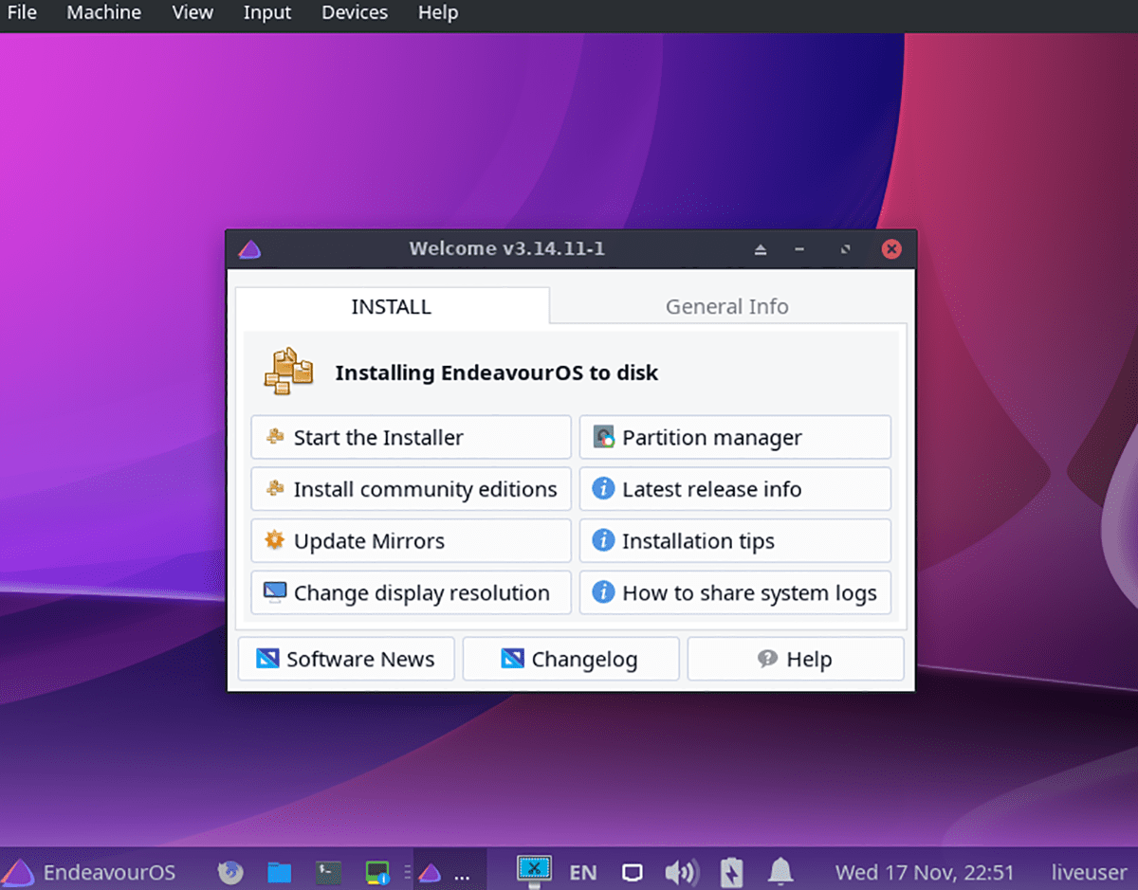This screenshot has width=1138, height=890.
Task: Switch to the General Info tab
Action: 726,306
